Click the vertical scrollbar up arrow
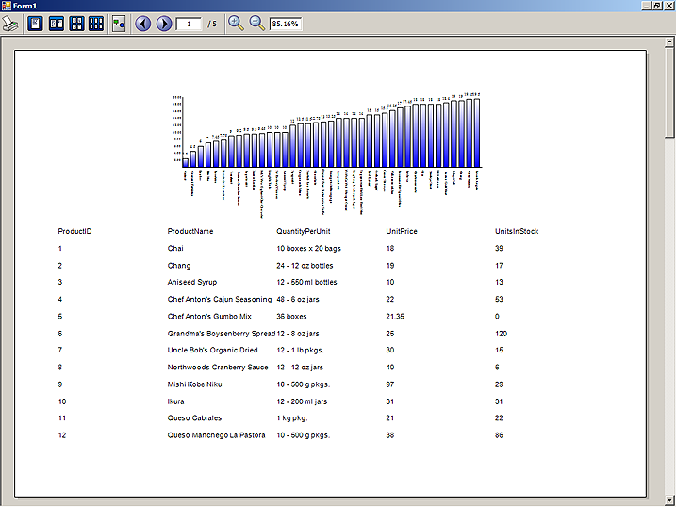 pos(669,43)
